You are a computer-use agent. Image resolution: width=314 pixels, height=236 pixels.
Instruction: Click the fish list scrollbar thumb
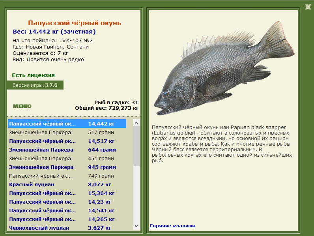coord(136,146)
